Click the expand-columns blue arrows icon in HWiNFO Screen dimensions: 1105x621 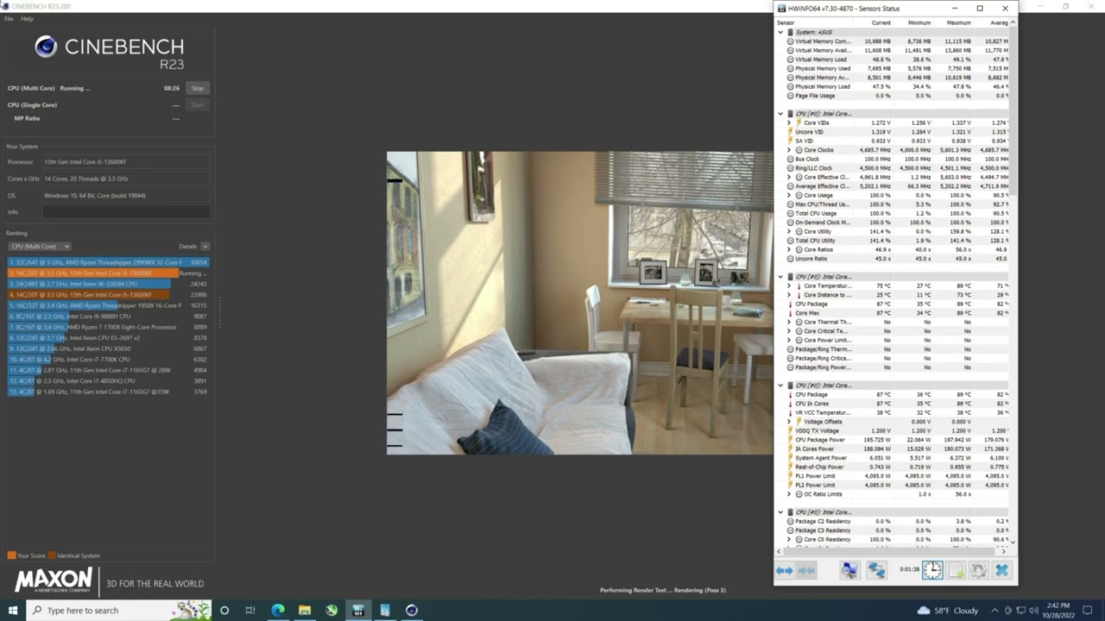point(784,570)
